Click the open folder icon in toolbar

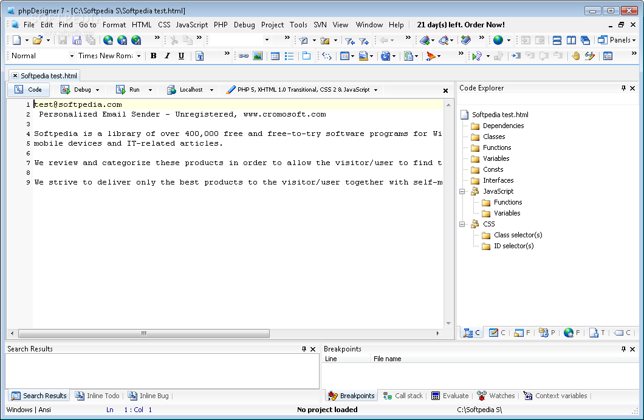coord(38,40)
